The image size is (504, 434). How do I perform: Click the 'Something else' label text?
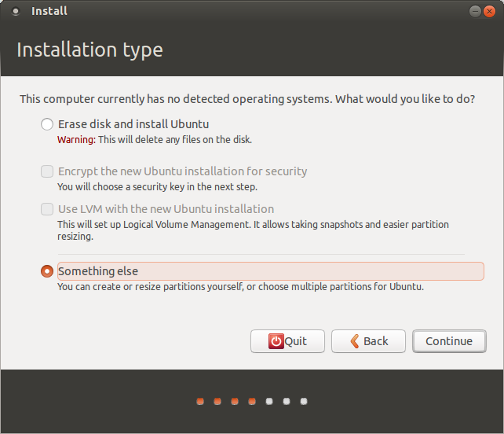[98, 271]
